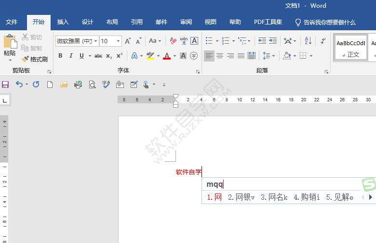The width and height of the screenshot is (376, 243).
Task: Switch to Design (设计) tab
Action: coord(87,22)
